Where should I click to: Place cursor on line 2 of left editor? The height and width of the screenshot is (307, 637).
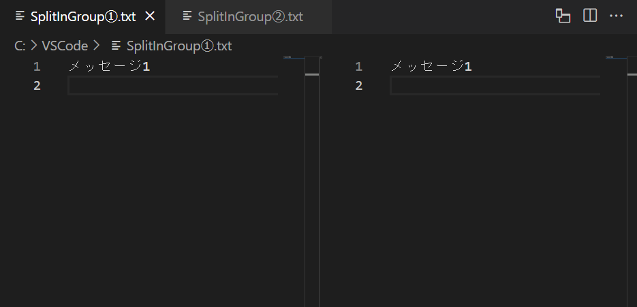(x=172, y=86)
